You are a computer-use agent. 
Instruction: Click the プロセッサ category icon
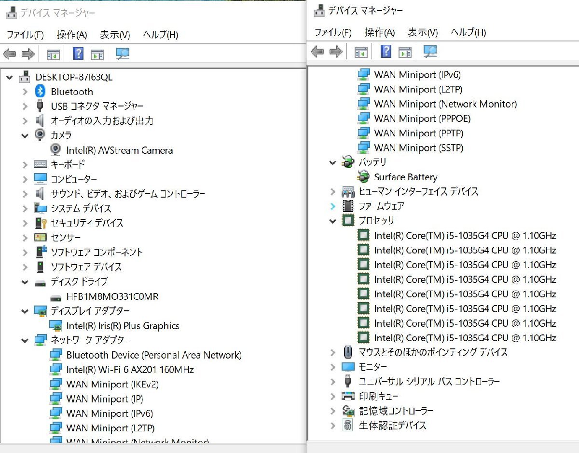point(348,221)
